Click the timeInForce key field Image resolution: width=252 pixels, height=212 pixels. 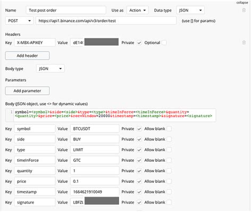[x=35, y=160]
